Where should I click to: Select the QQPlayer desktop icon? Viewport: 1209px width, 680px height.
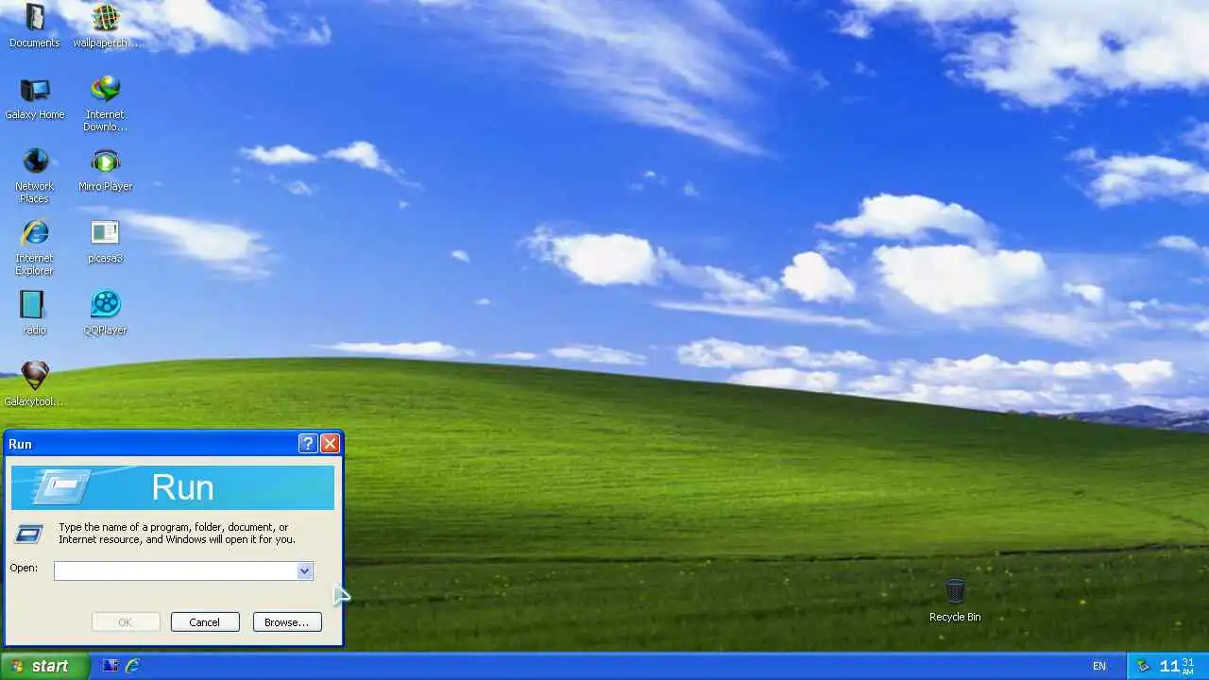click(x=105, y=313)
